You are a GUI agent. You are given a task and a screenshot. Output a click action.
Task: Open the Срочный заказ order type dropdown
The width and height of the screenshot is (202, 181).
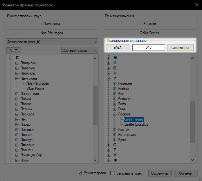pyautogui.click(x=80, y=51)
